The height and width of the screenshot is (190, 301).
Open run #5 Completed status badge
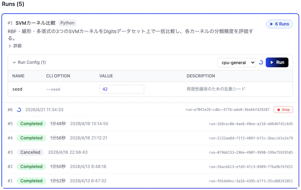point(31,124)
